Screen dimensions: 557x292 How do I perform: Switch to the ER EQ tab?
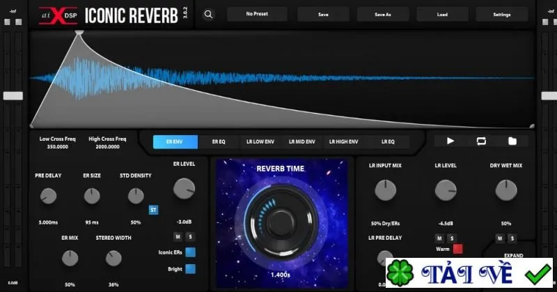(x=219, y=141)
